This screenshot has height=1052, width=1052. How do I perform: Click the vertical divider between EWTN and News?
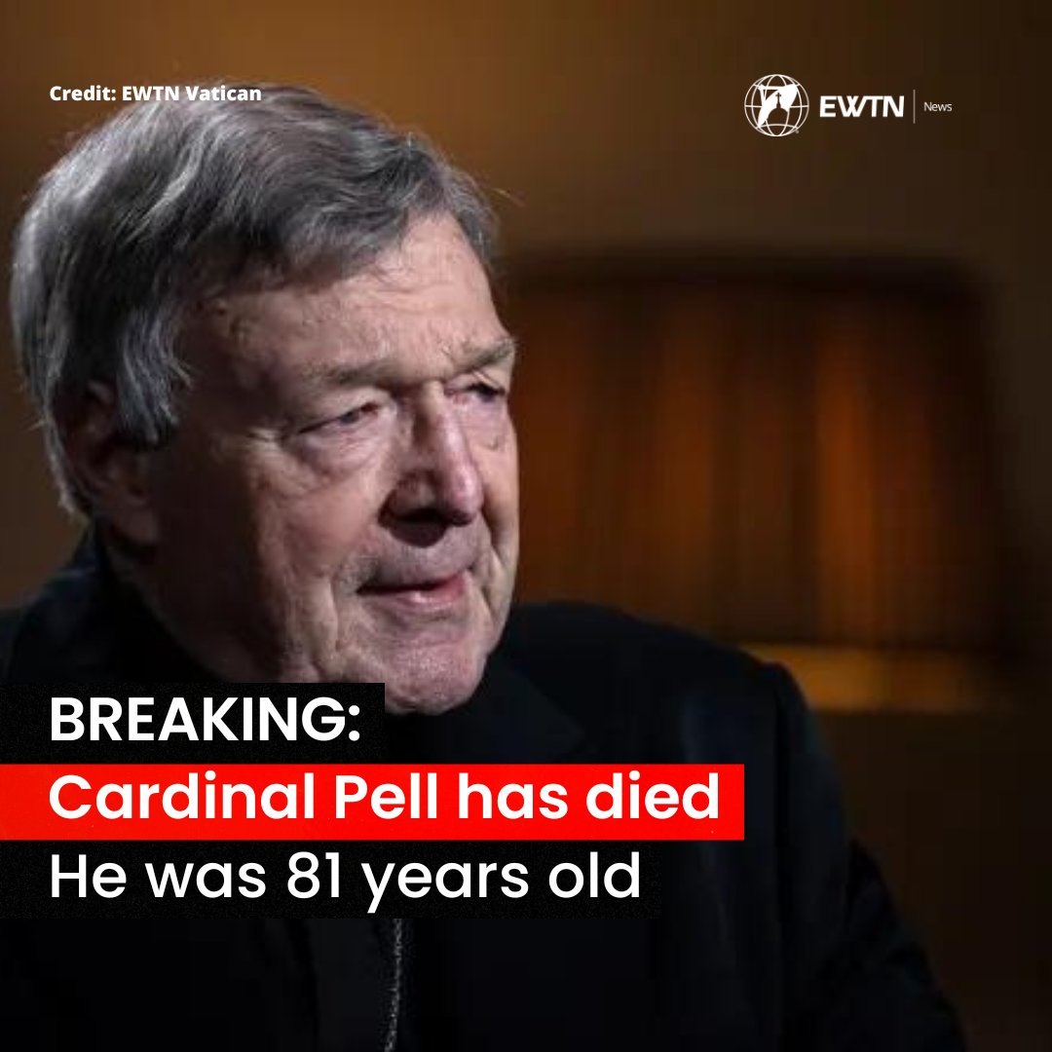[914, 106]
